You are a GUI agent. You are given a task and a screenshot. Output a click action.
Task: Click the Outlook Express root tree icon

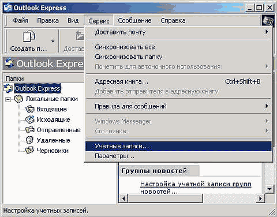tap(8, 88)
